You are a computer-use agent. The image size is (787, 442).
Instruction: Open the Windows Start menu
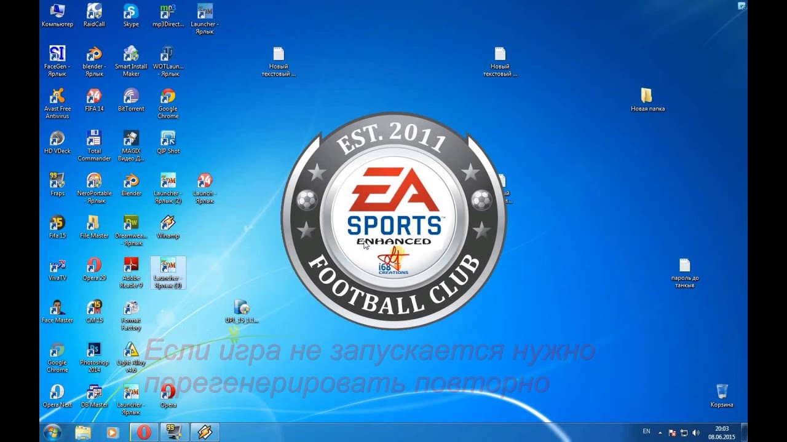click(52, 432)
